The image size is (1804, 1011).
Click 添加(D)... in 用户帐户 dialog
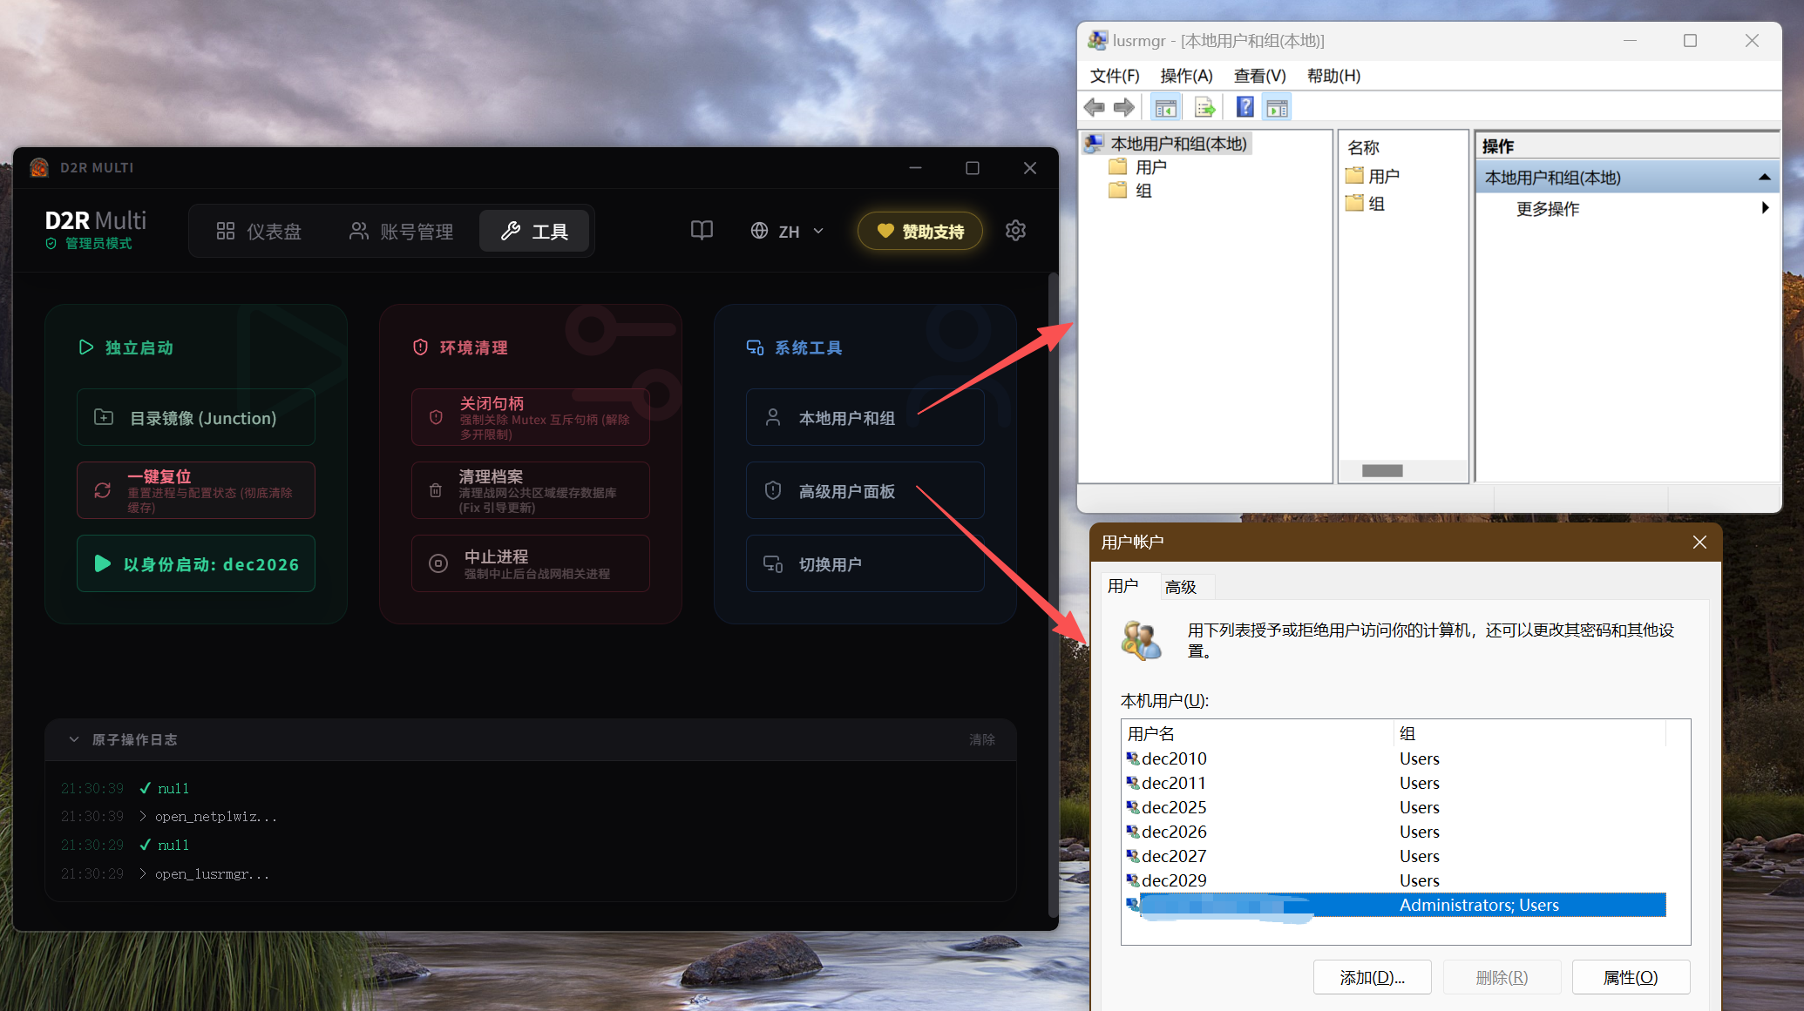click(x=1373, y=977)
